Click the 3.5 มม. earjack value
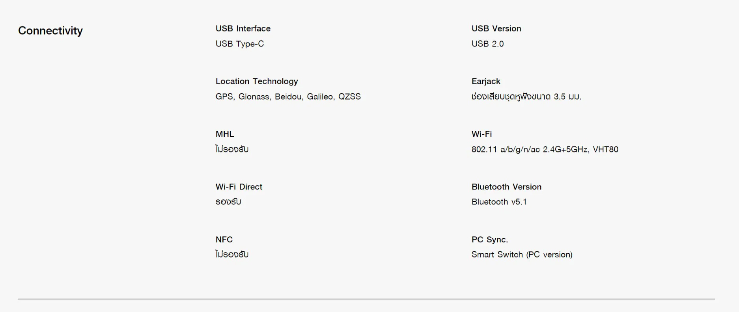 tap(526, 97)
